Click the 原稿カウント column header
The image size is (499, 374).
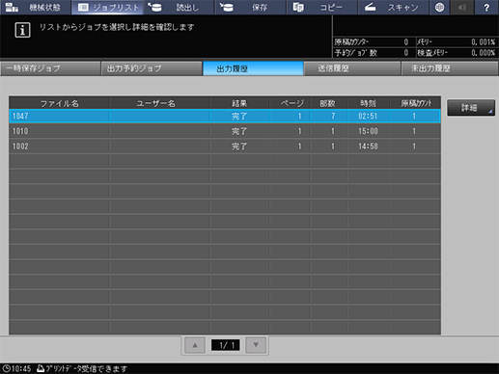(416, 103)
